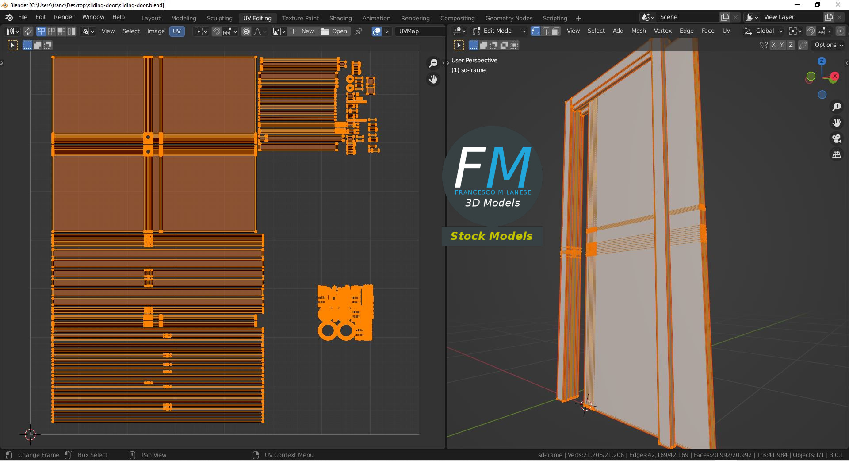
Task: Switch perspective/orthographic grid icon
Action: tap(836, 154)
